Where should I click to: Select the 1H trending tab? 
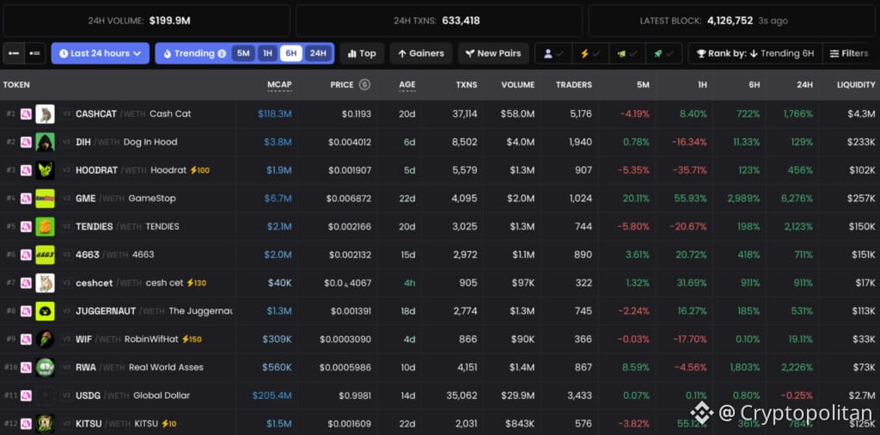click(x=268, y=53)
